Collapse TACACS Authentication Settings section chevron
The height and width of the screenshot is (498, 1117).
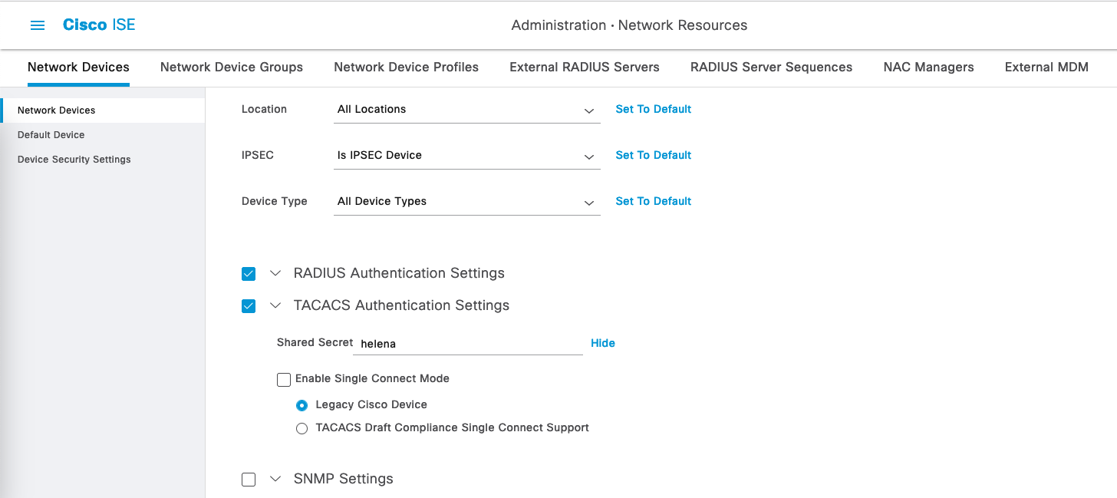(x=275, y=305)
